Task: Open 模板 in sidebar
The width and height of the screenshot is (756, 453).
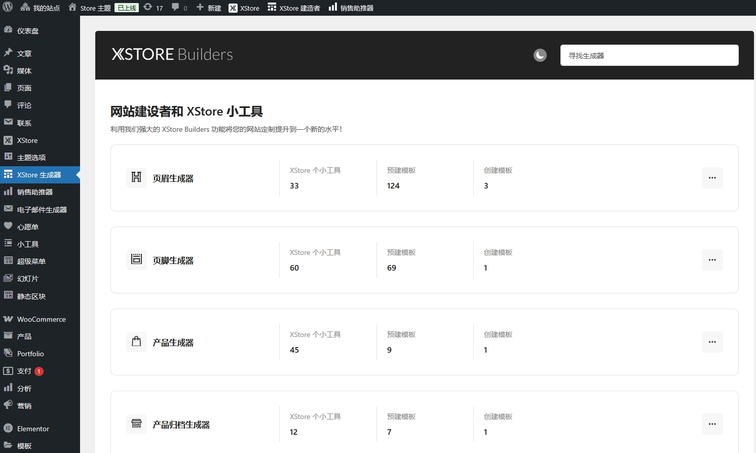Action: pos(40,446)
